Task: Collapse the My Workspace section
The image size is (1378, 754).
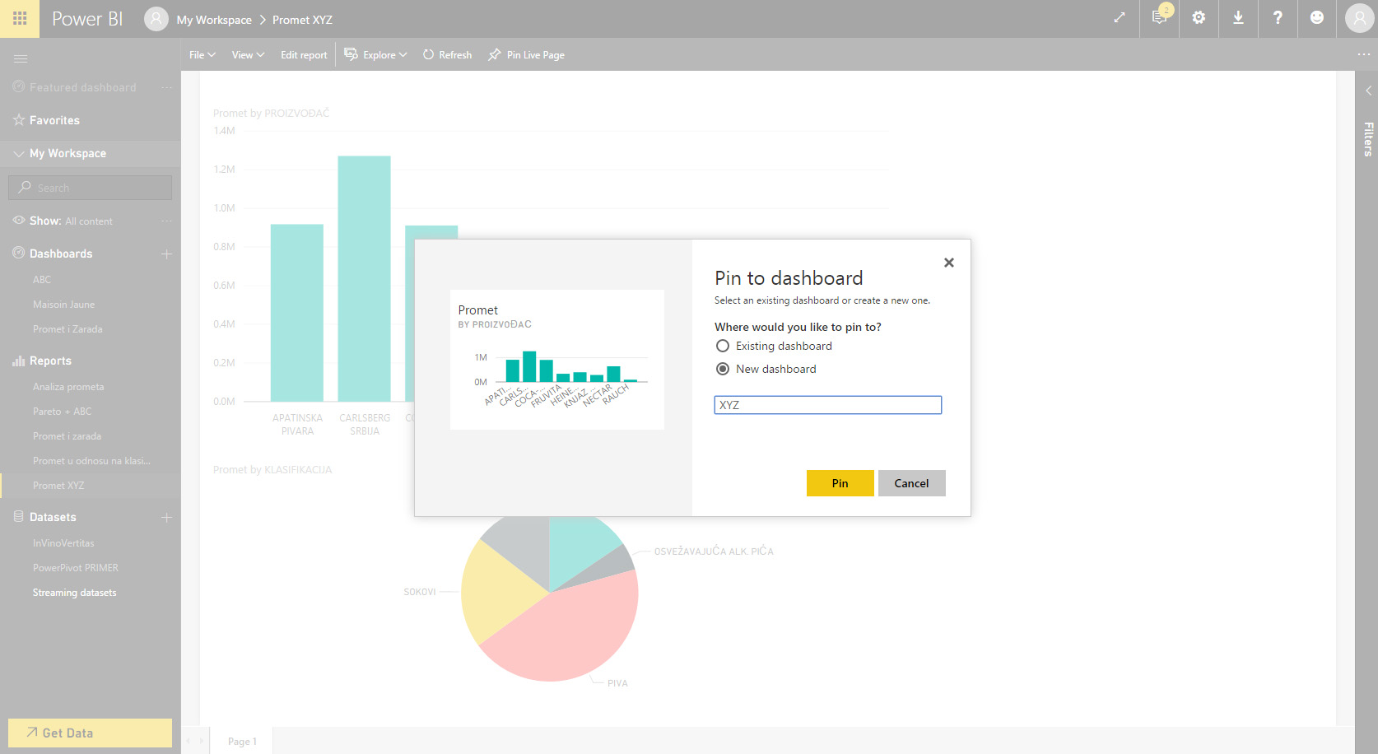Action: coord(19,154)
